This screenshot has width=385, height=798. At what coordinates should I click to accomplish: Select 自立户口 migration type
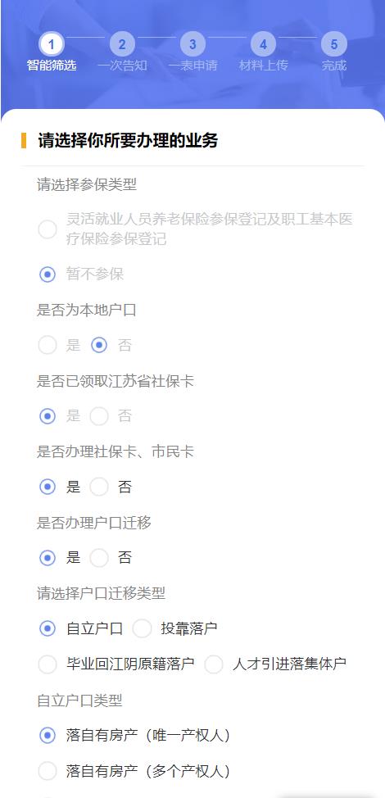(x=48, y=628)
